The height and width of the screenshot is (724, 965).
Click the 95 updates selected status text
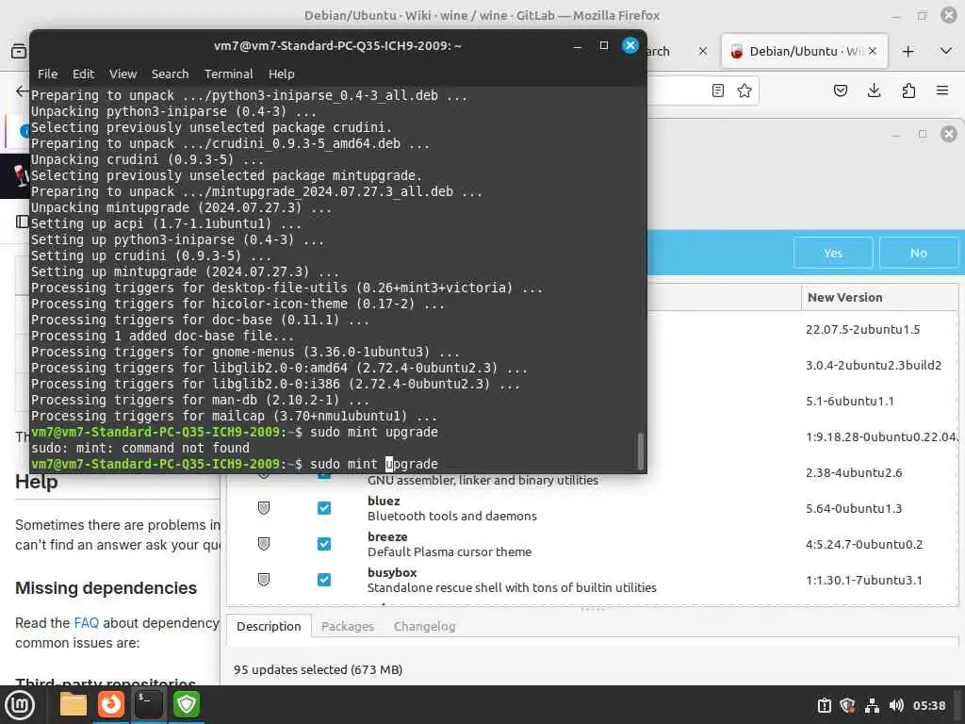pyautogui.click(x=318, y=669)
